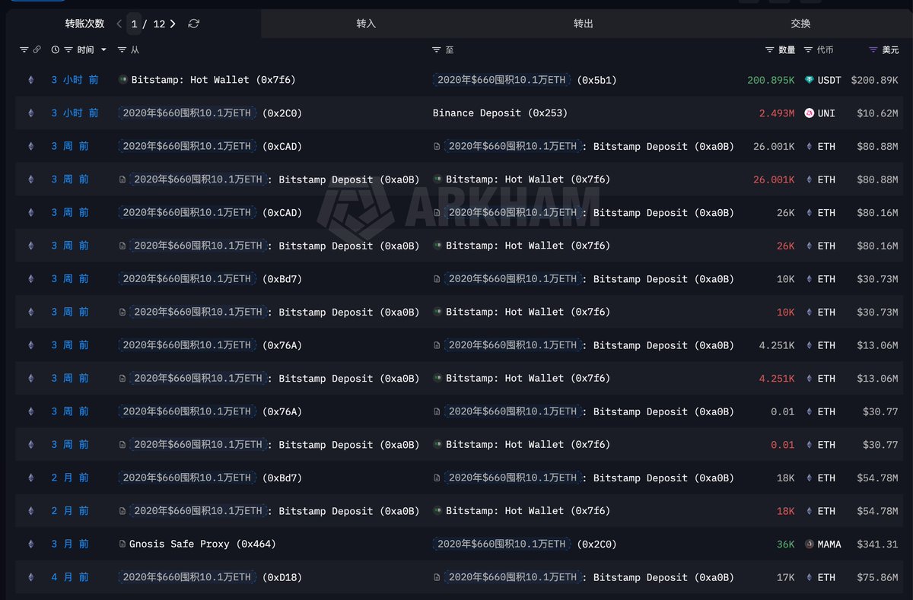Click the Bitstamp logo in the red 18K row

437,510
